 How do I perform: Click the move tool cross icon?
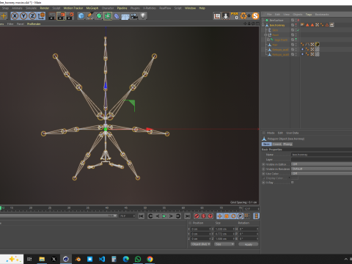(x=4, y=16)
